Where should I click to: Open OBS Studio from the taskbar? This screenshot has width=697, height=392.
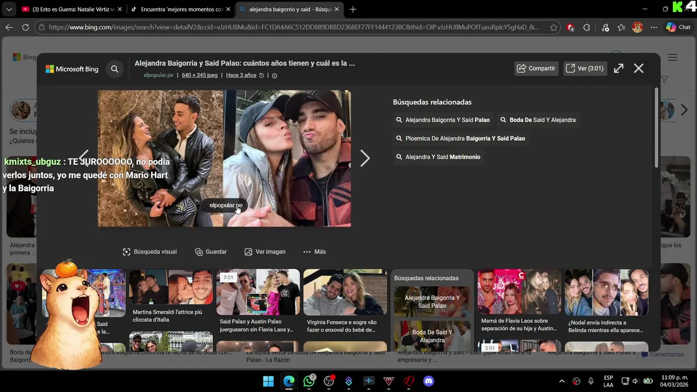329,381
